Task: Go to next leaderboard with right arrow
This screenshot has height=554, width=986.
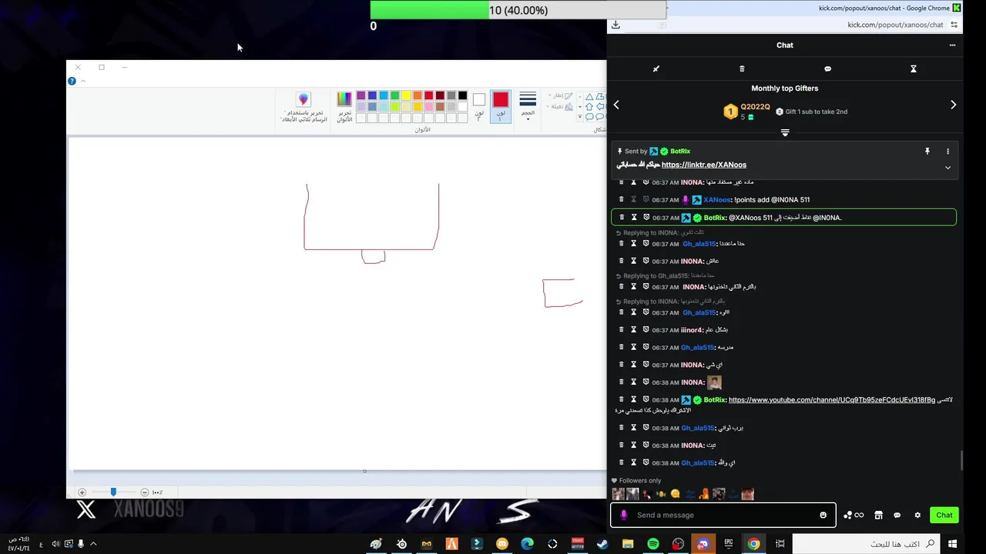Action: pyautogui.click(x=953, y=105)
